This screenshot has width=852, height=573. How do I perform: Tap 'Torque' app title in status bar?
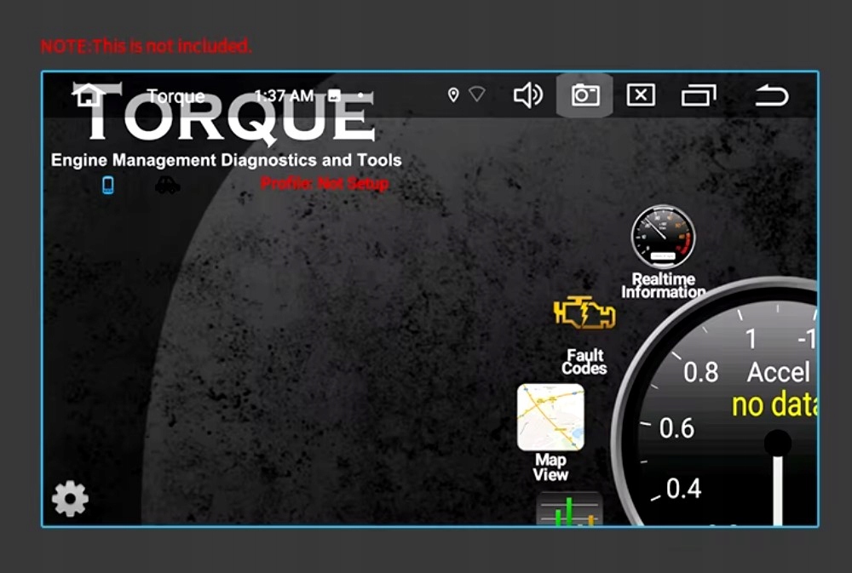tap(176, 96)
